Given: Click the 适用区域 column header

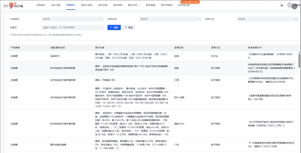Looking at the screenshot, I should pyautogui.click(x=179, y=47).
